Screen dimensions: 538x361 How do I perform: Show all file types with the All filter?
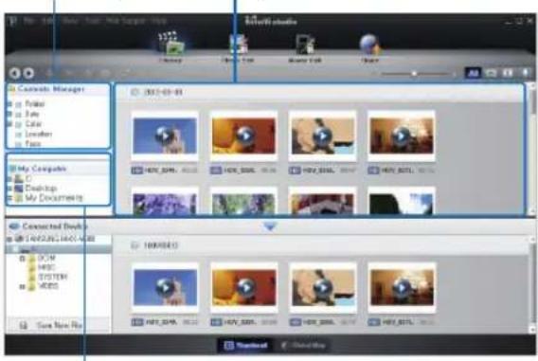(x=473, y=73)
